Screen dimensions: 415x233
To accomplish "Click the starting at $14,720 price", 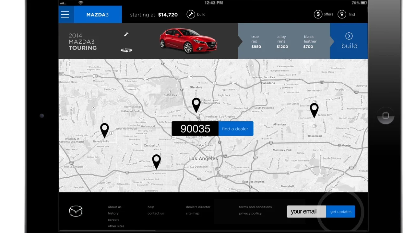I will pyautogui.click(x=154, y=15).
